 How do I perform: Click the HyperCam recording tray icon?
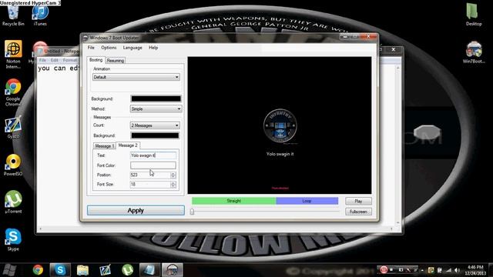tap(384, 270)
